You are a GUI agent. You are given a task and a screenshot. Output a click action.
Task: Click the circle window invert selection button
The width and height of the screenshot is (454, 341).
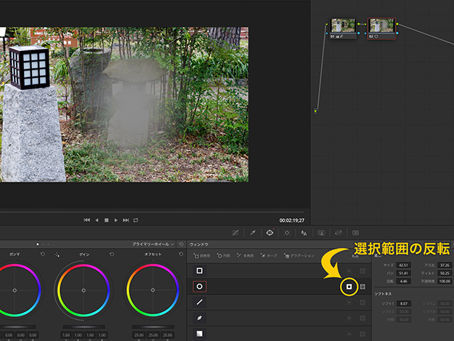tap(349, 286)
